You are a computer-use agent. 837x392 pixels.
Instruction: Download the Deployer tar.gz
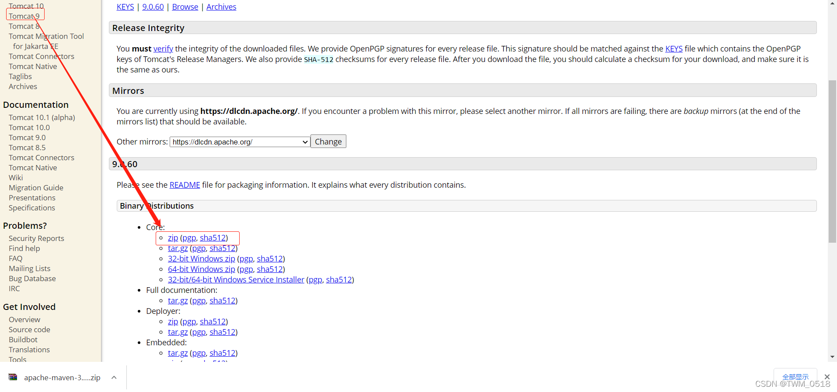178,332
